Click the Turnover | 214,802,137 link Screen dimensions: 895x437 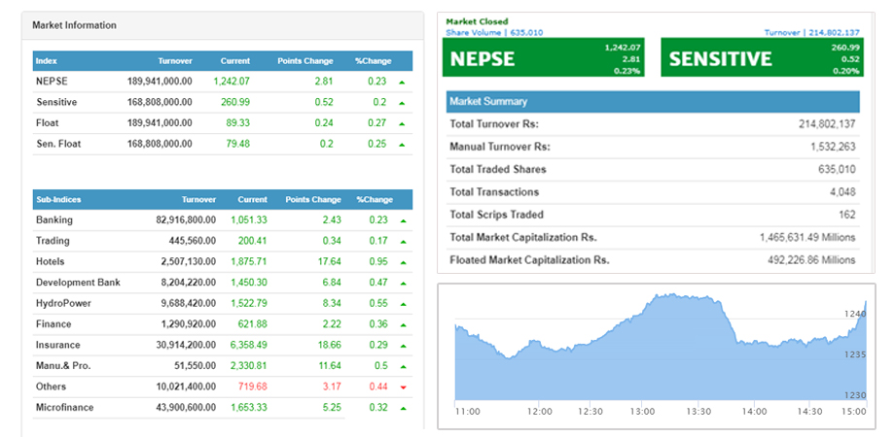(811, 32)
